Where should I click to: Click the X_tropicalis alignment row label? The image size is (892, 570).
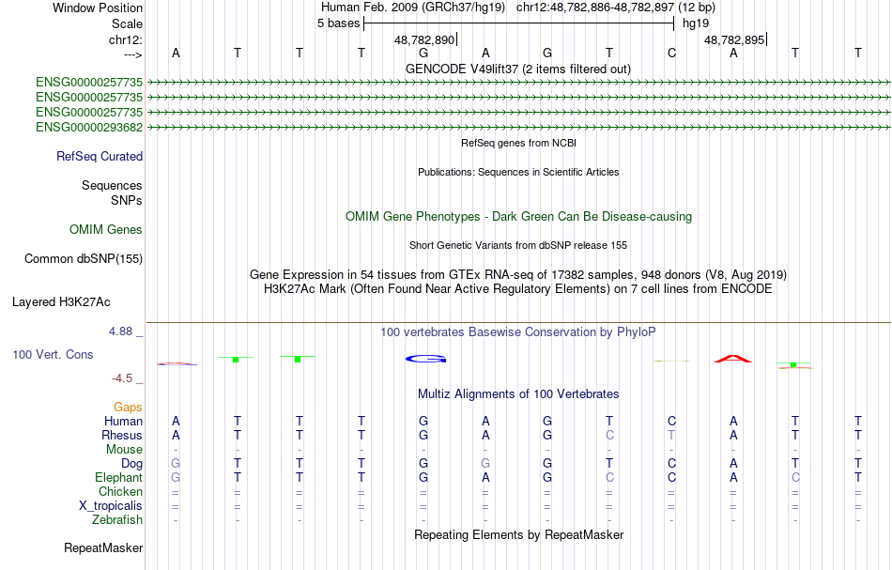coord(111,506)
